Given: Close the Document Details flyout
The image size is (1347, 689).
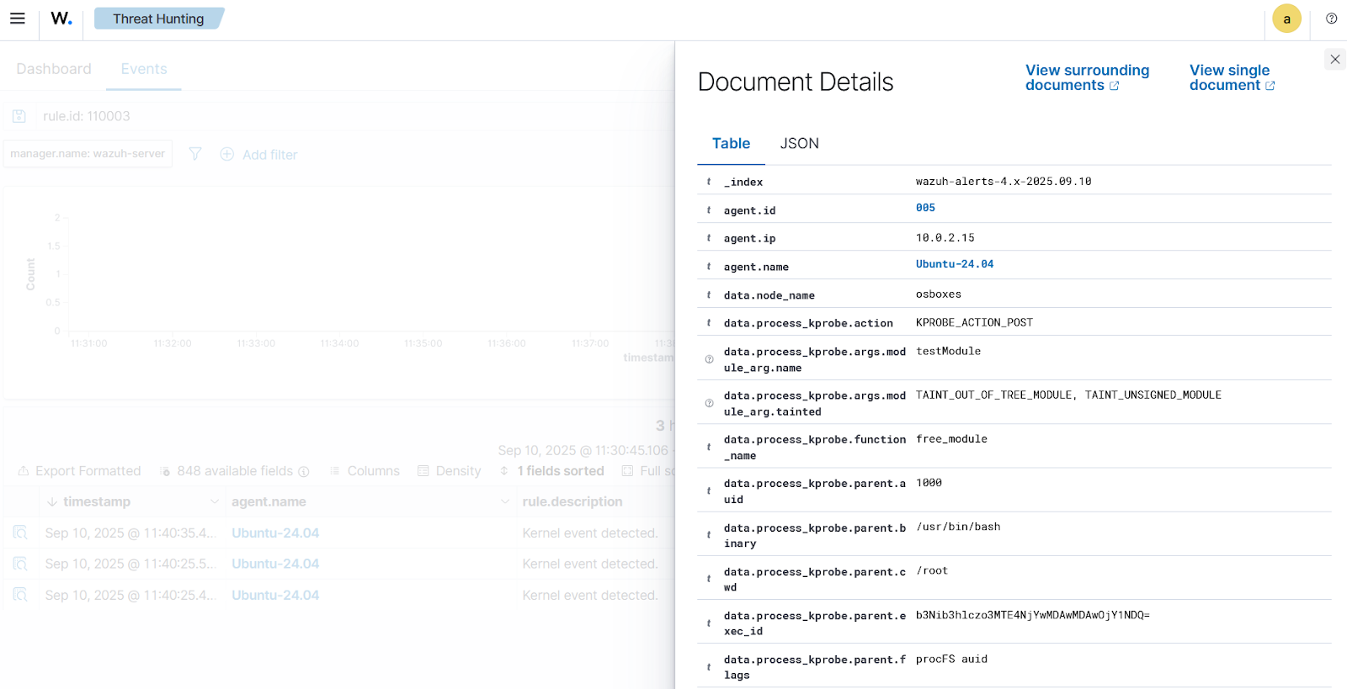Looking at the screenshot, I should pyautogui.click(x=1334, y=59).
